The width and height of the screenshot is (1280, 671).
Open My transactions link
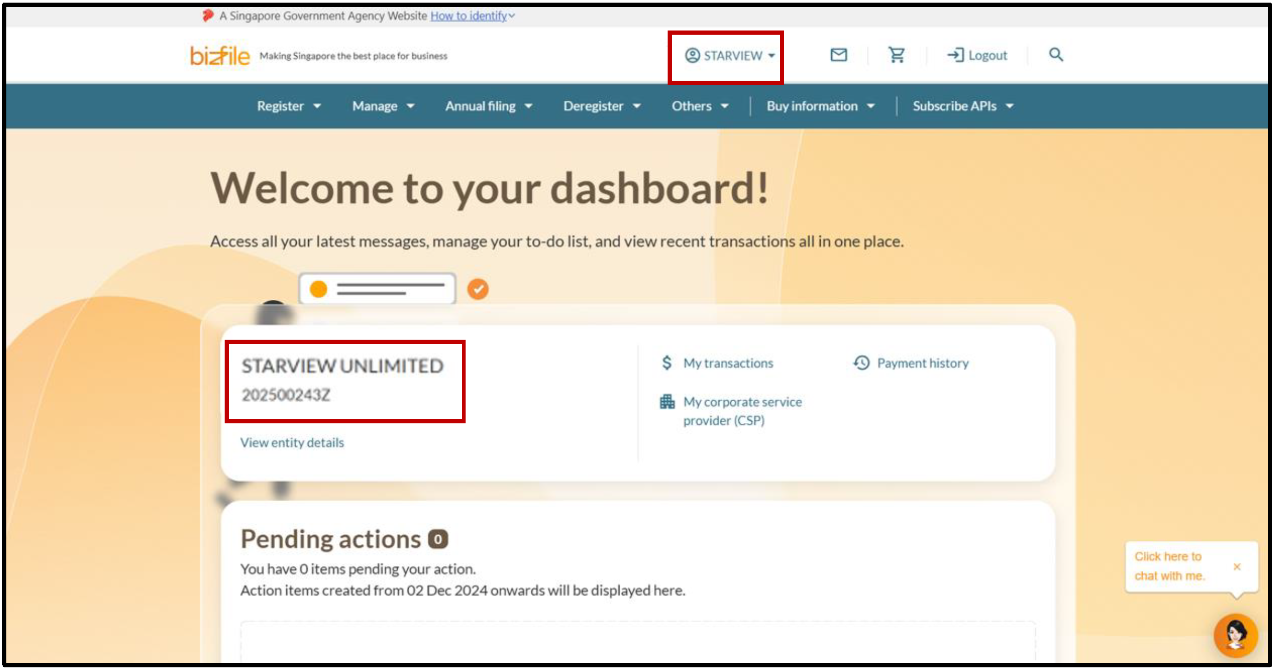tap(728, 363)
